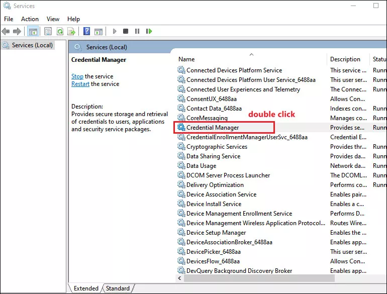Click the horizontal scrollbar left arrow
387x294 pixels.
click(x=180, y=278)
